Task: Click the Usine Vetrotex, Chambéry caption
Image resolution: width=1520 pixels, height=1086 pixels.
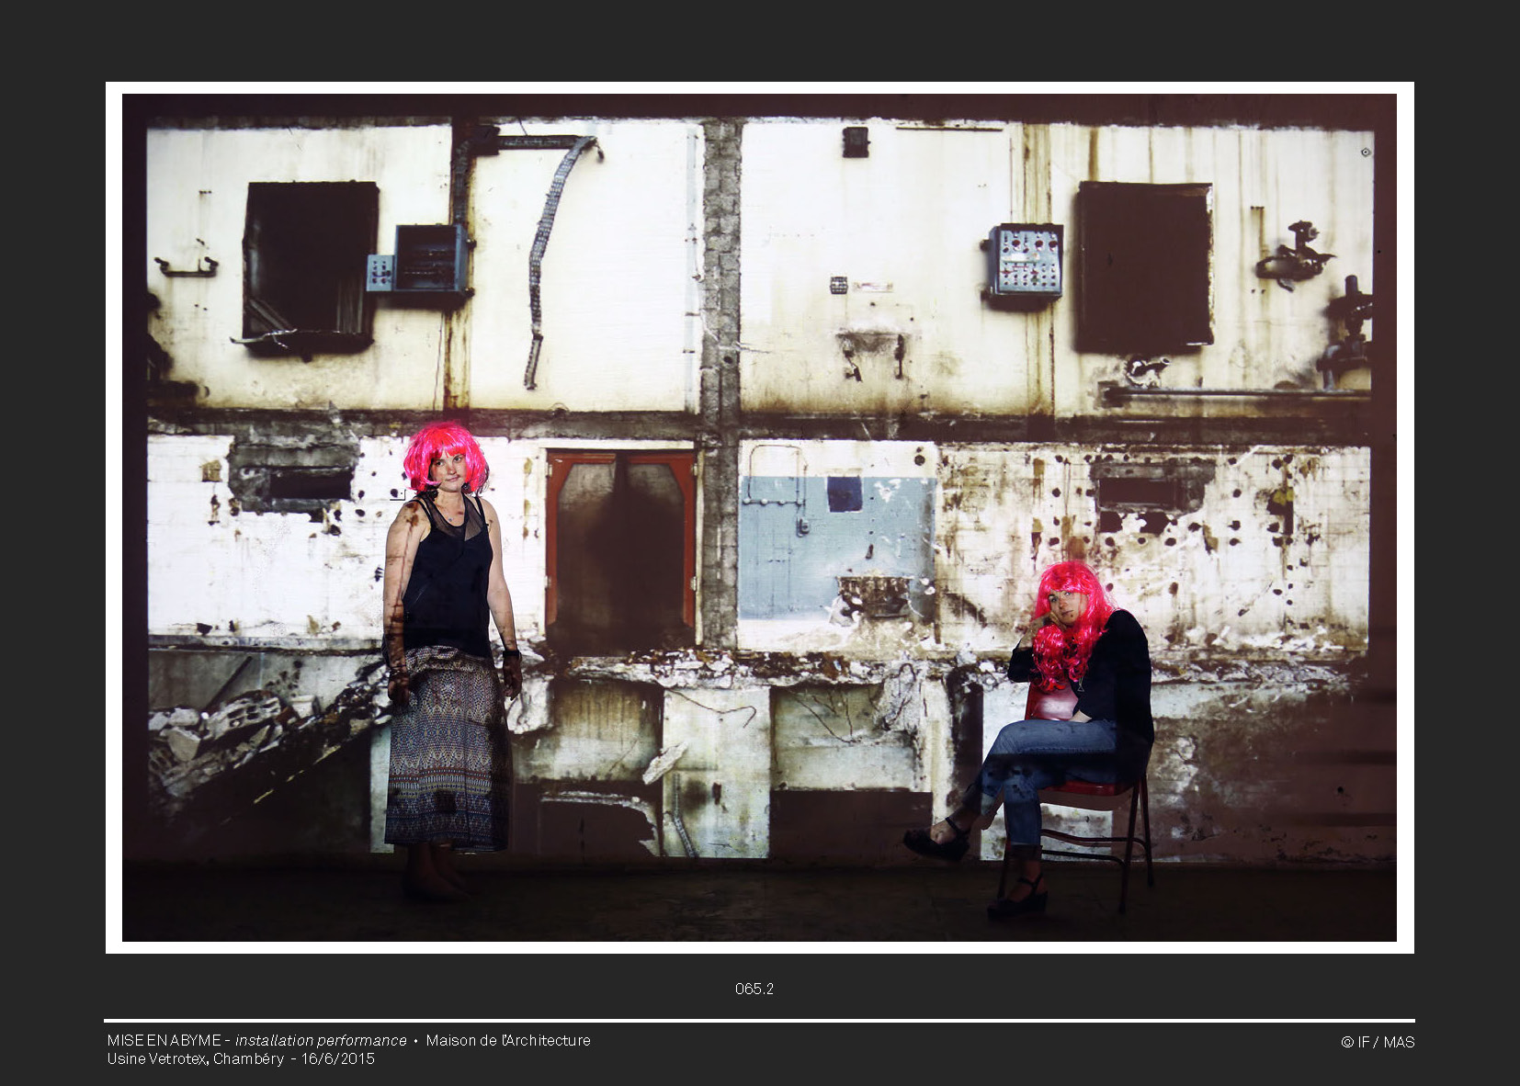Action: click(195, 1058)
